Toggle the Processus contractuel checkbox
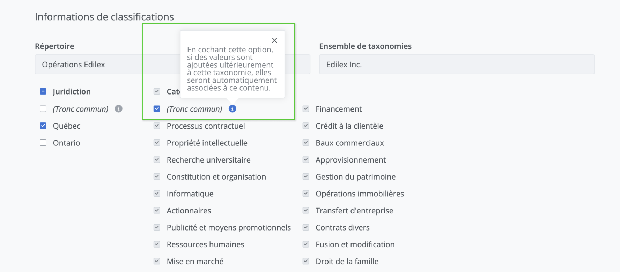Viewport: 620px width, 272px height. point(157,126)
